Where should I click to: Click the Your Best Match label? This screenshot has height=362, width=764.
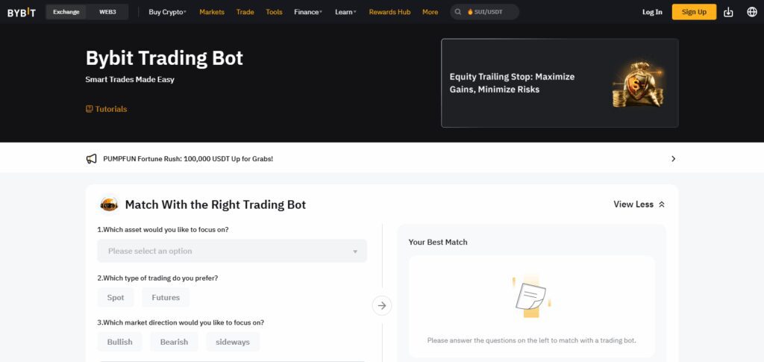[x=438, y=242]
